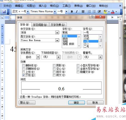
Task: Open the 格式 menu
Action: pos(54,6)
